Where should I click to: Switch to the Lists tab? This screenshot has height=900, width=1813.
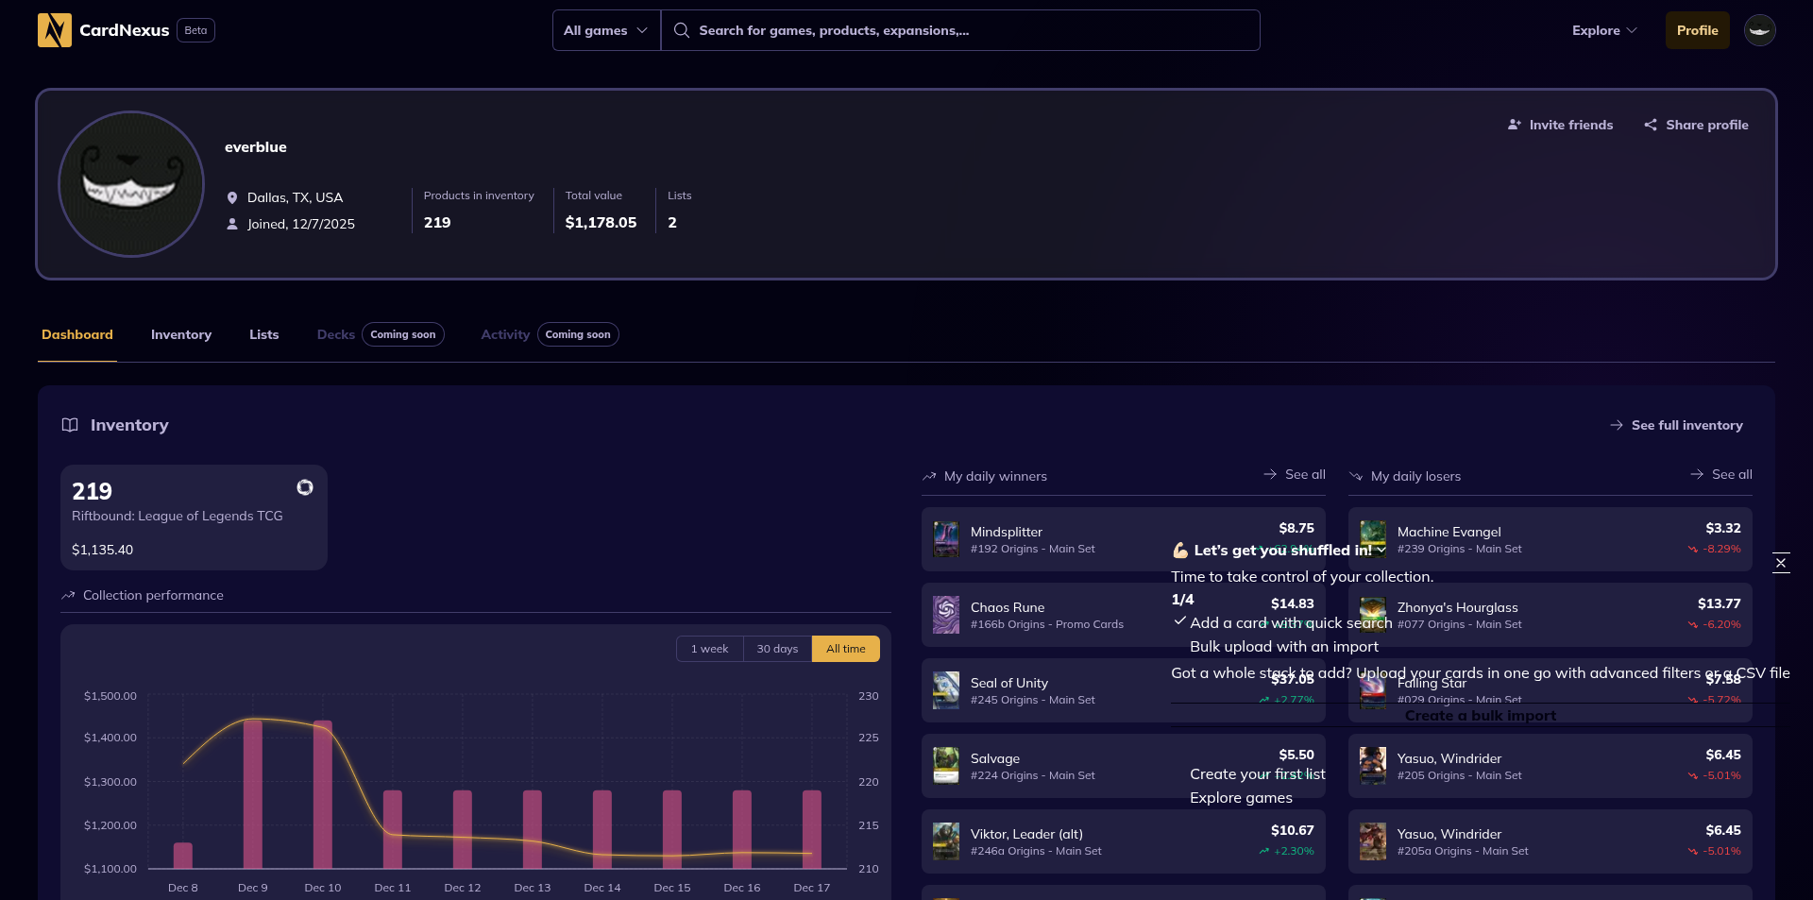pyautogui.click(x=263, y=334)
